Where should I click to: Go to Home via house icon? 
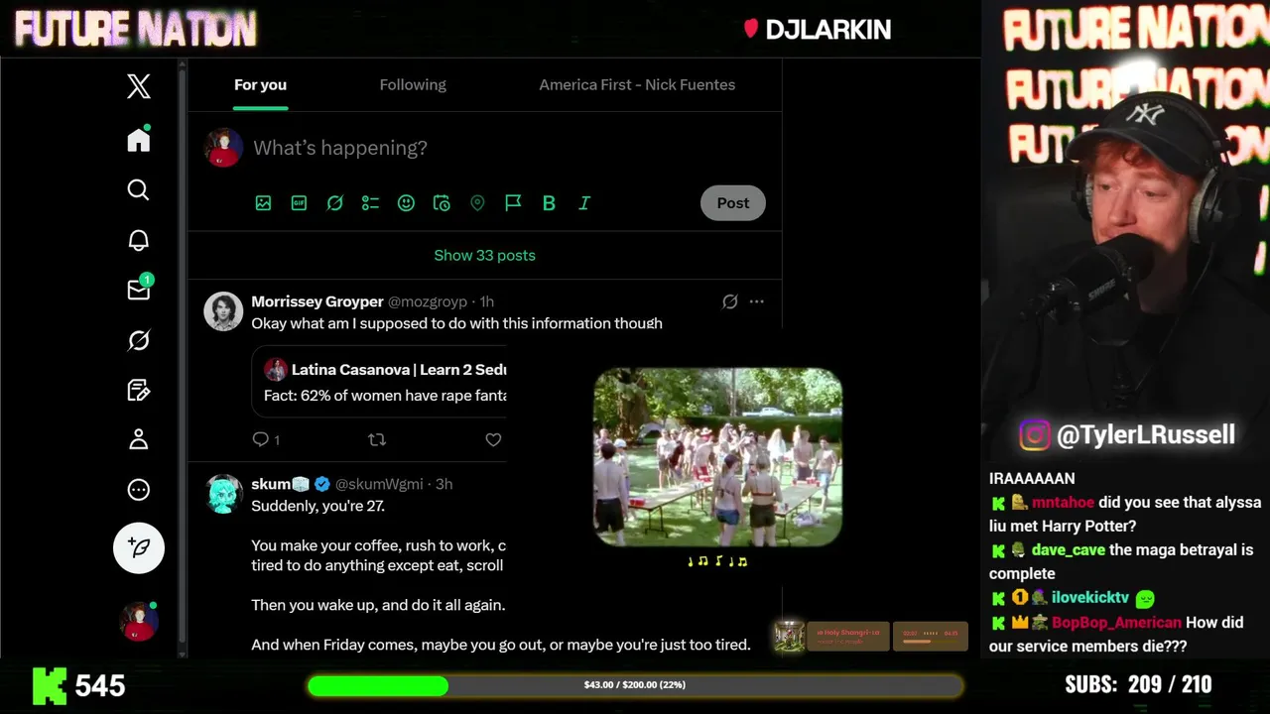(139, 140)
